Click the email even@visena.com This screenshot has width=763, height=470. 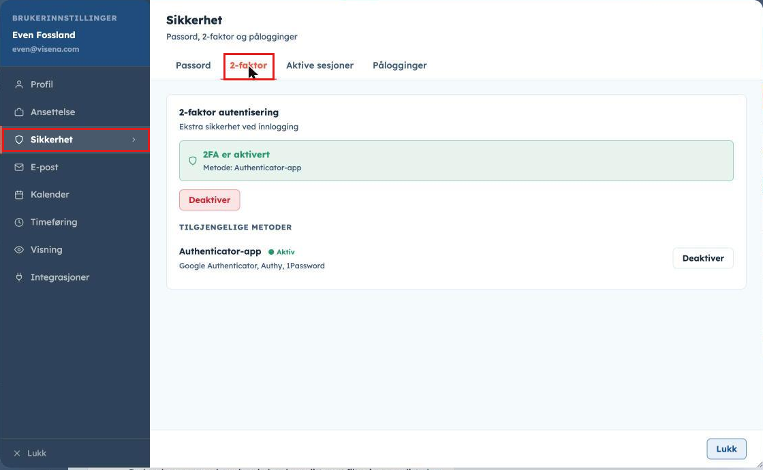46,49
